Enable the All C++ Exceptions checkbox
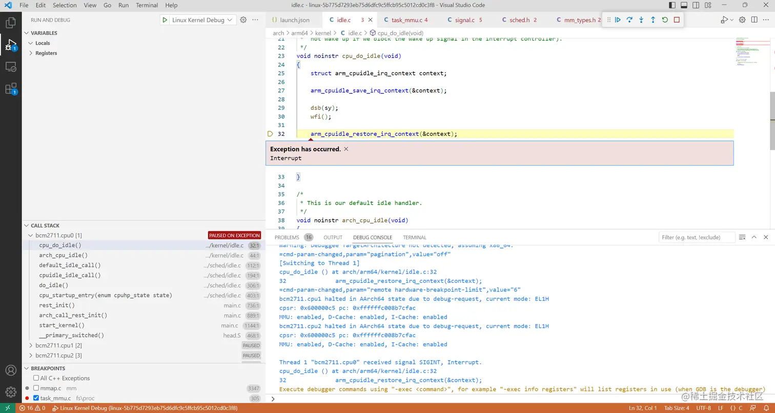Viewport: 775px width, 413px height. tap(36, 378)
